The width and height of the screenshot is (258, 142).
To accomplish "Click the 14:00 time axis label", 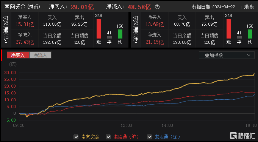I will click(x=167, y=126).
